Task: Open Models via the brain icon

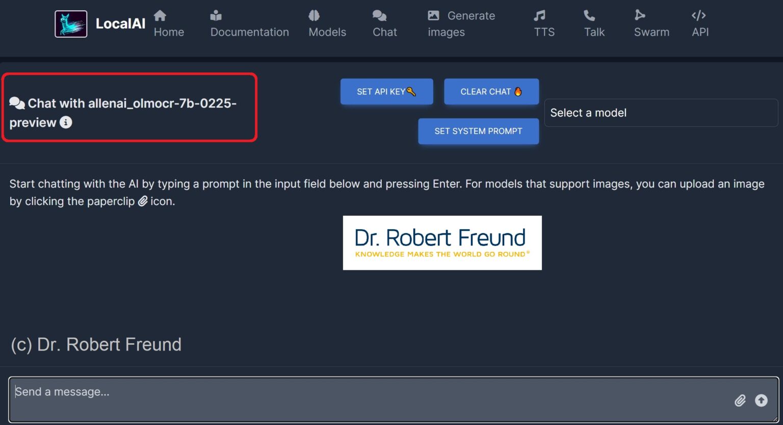Action: point(314,15)
